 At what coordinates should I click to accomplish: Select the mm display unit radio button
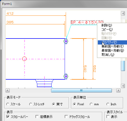coord(91,104)
